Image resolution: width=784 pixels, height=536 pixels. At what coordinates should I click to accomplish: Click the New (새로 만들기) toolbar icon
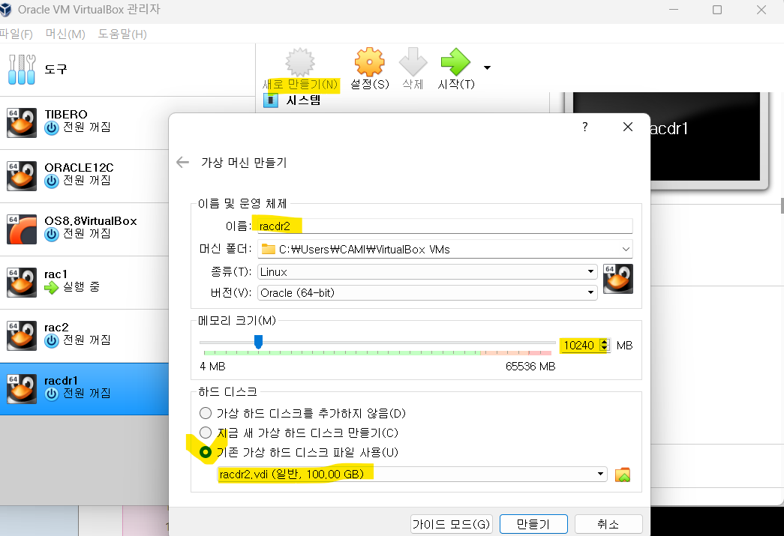click(x=300, y=62)
